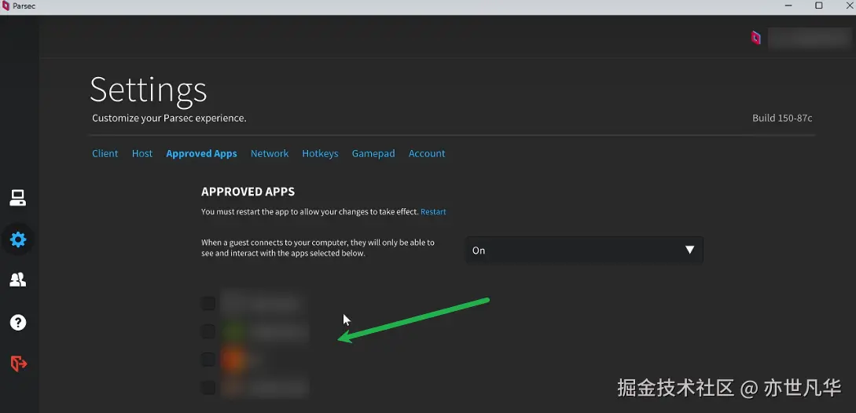Open the Help question mark icon
The image size is (856, 413).
point(18,323)
